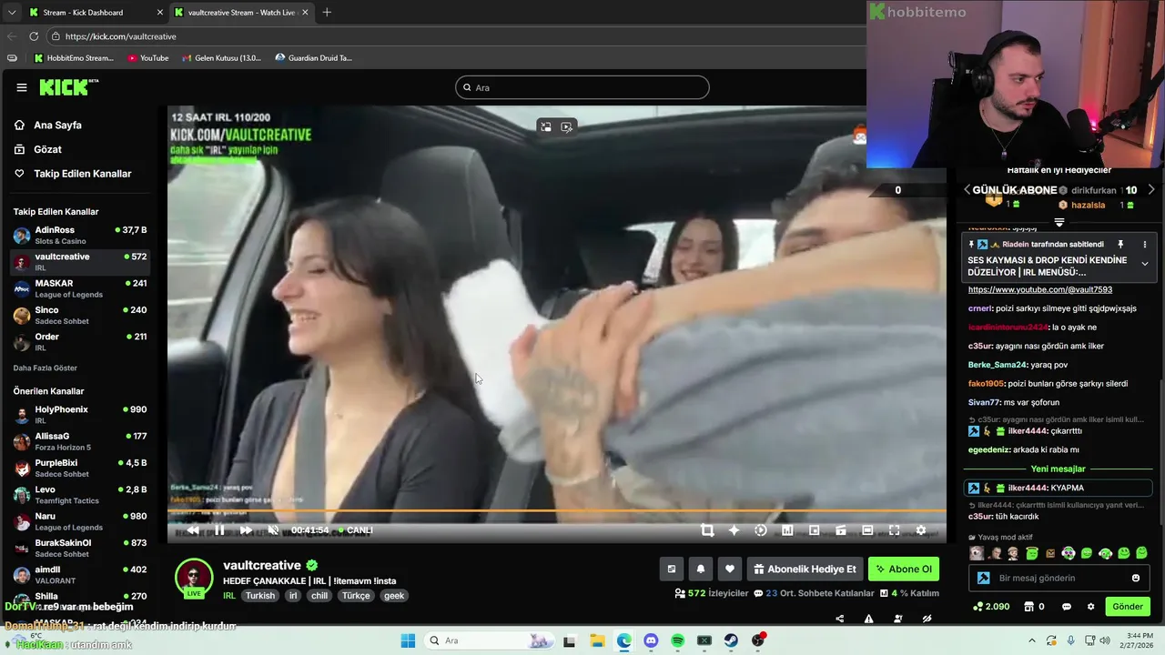The width and height of the screenshot is (1165, 655).
Task: Reload the browser page
Action: coord(34,36)
